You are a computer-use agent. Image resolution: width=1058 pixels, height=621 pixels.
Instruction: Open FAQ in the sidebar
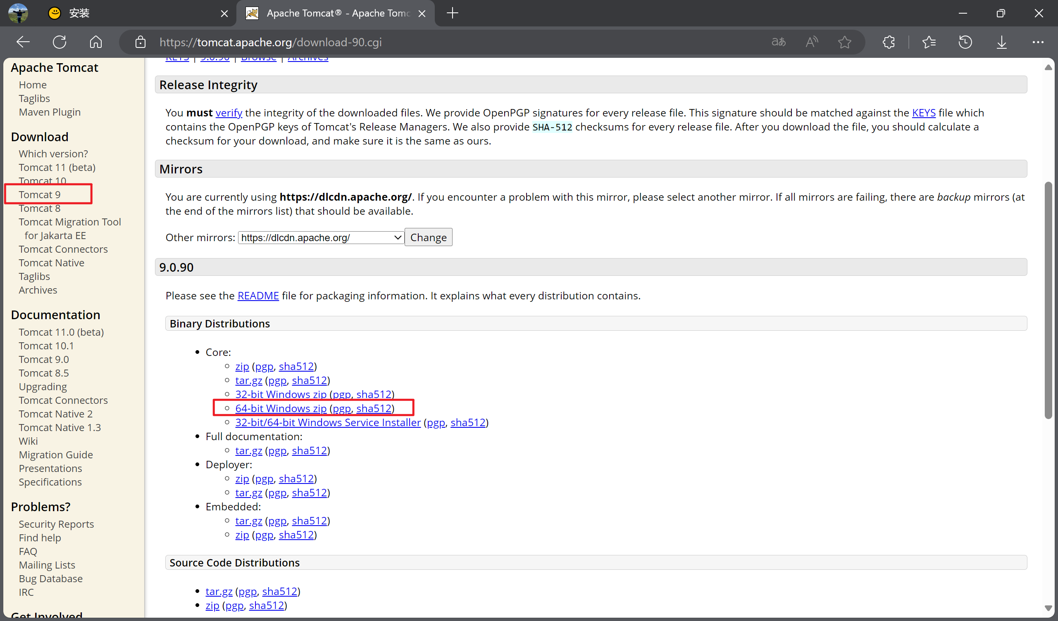coord(28,551)
